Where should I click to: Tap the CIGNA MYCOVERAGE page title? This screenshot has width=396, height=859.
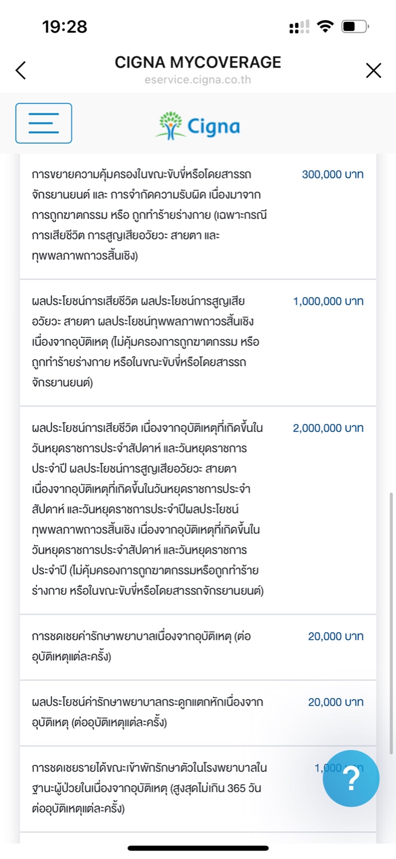click(x=198, y=62)
